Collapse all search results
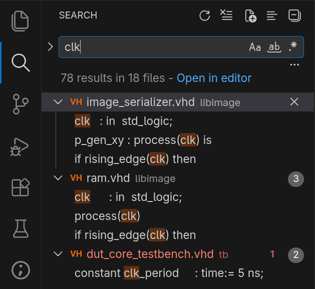This screenshot has height=289, width=315. (294, 15)
